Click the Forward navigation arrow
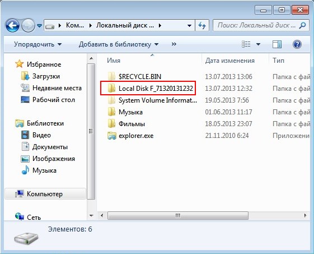Screen dimensions: 314x254 coord(28,25)
